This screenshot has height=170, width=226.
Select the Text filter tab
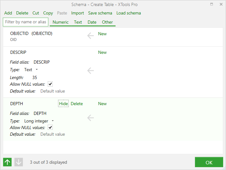[x=78, y=22]
